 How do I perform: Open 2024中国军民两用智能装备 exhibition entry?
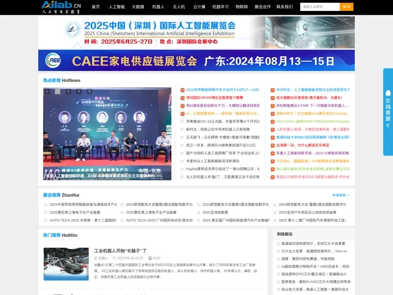(83, 204)
